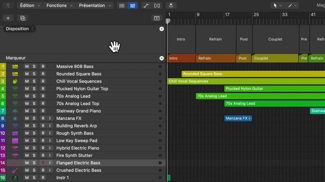325x182 pixels.
Task: Click the back arrow icon in toolbar
Action: pos(8,6)
